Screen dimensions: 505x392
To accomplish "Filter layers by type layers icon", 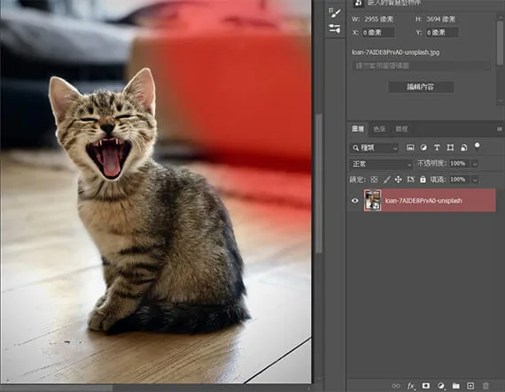I will pyautogui.click(x=437, y=148).
